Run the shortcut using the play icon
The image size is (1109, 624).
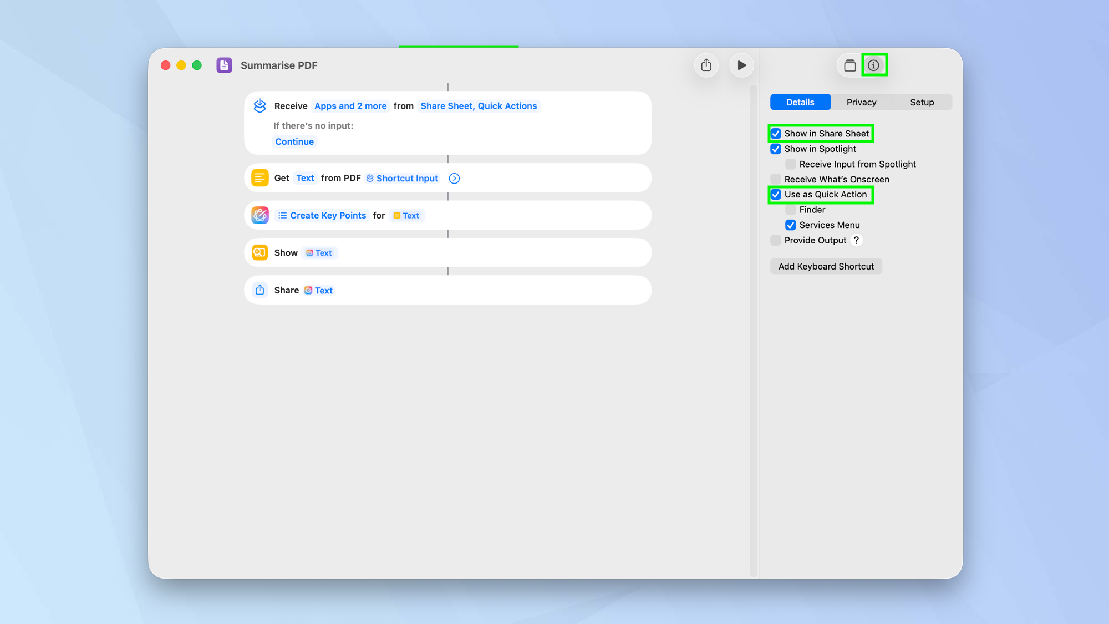click(x=741, y=65)
